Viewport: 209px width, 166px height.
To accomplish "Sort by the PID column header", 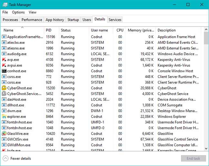I will coord(52,30).
